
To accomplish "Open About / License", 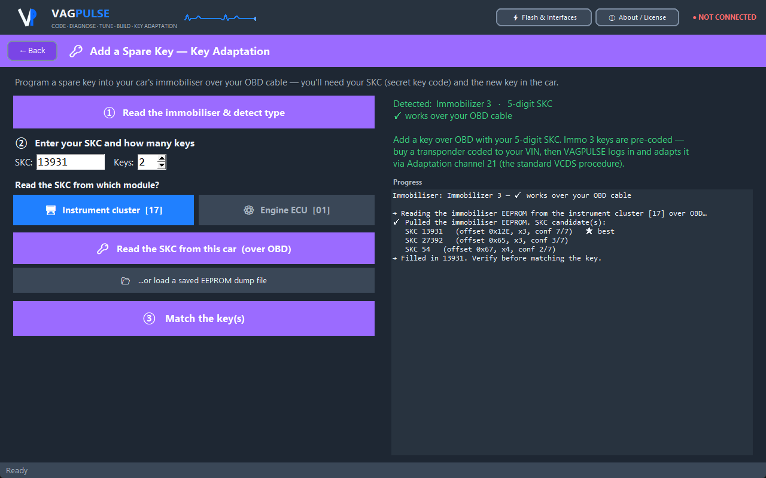I will point(637,17).
